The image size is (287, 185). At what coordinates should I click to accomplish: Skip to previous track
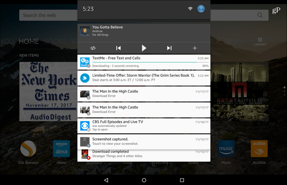(118, 48)
